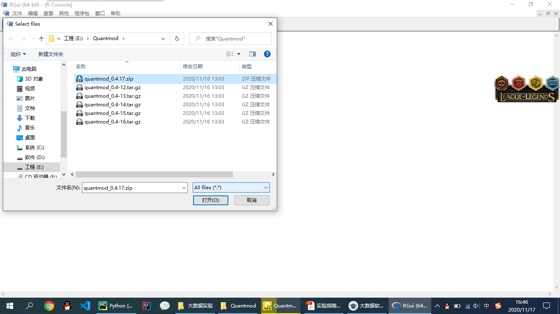The image size is (560, 314).
Task: Click Chrome browser icon in taskbar
Action: (x=49, y=305)
